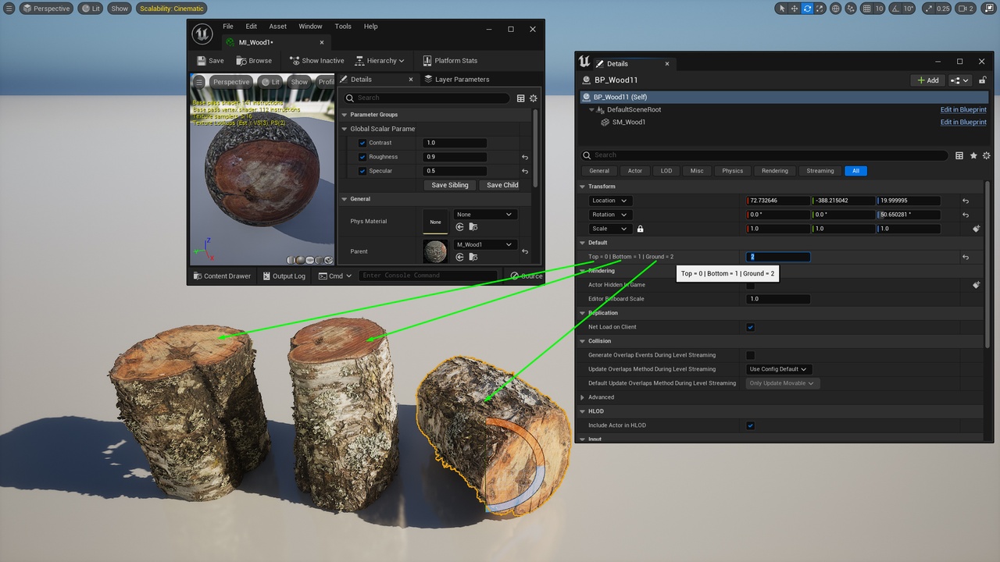Viewport: 1000px width, 562px height.
Task: Toggle the world coordinate system globe icon
Action: [836, 9]
